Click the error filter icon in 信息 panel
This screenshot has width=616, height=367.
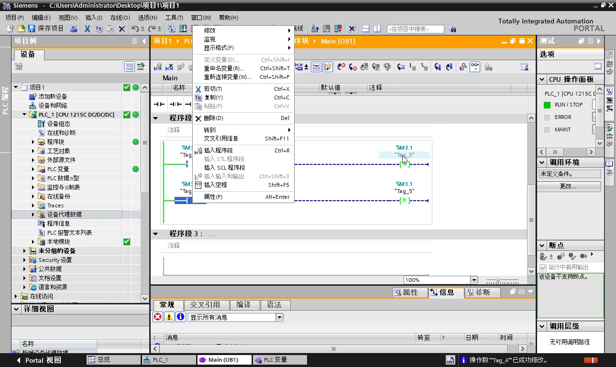point(157,317)
